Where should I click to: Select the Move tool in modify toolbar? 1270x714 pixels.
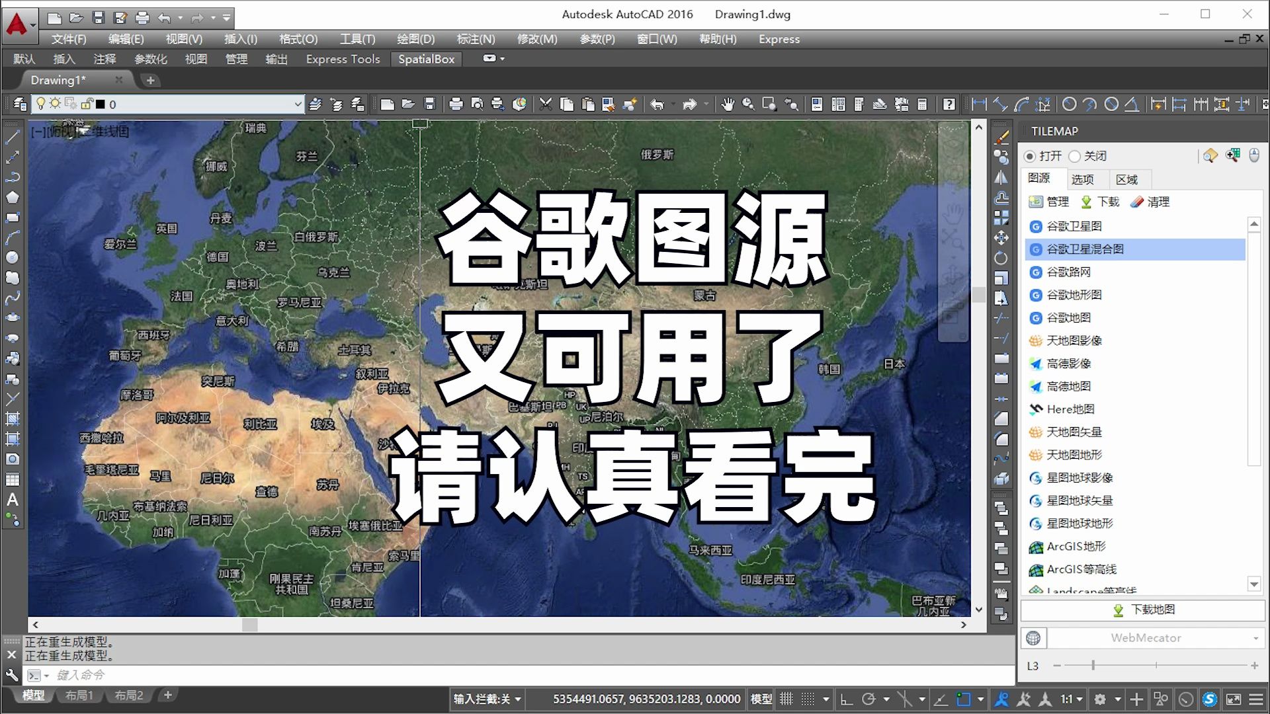point(1001,237)
